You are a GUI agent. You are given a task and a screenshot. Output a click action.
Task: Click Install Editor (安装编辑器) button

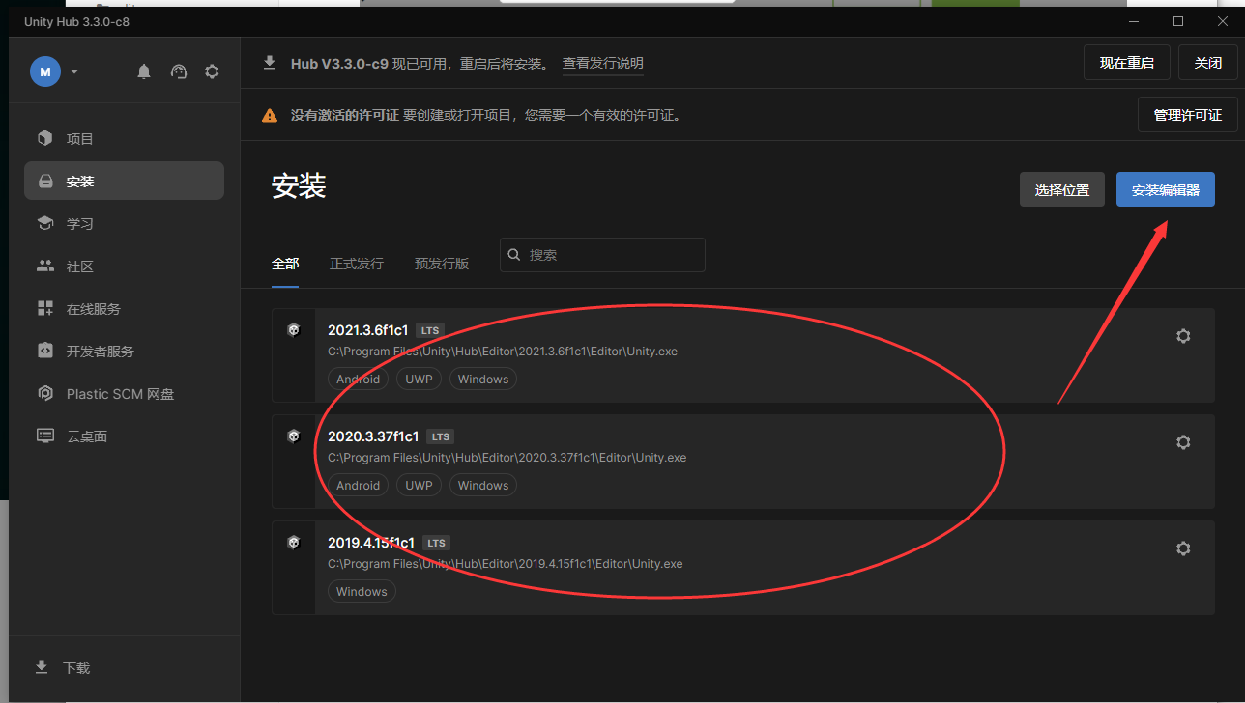1166,190
